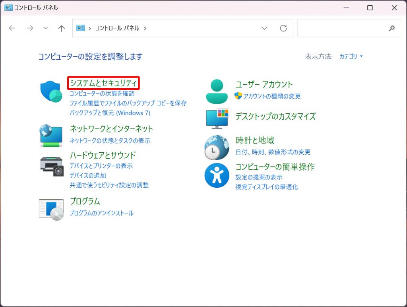
Task: Open ハードウェアとサウンド category
Action: (x=103, y=155)
